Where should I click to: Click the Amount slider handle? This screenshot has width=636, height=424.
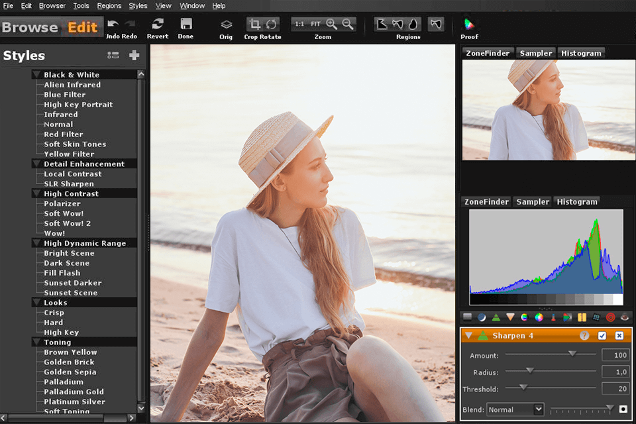pos(572,354)
